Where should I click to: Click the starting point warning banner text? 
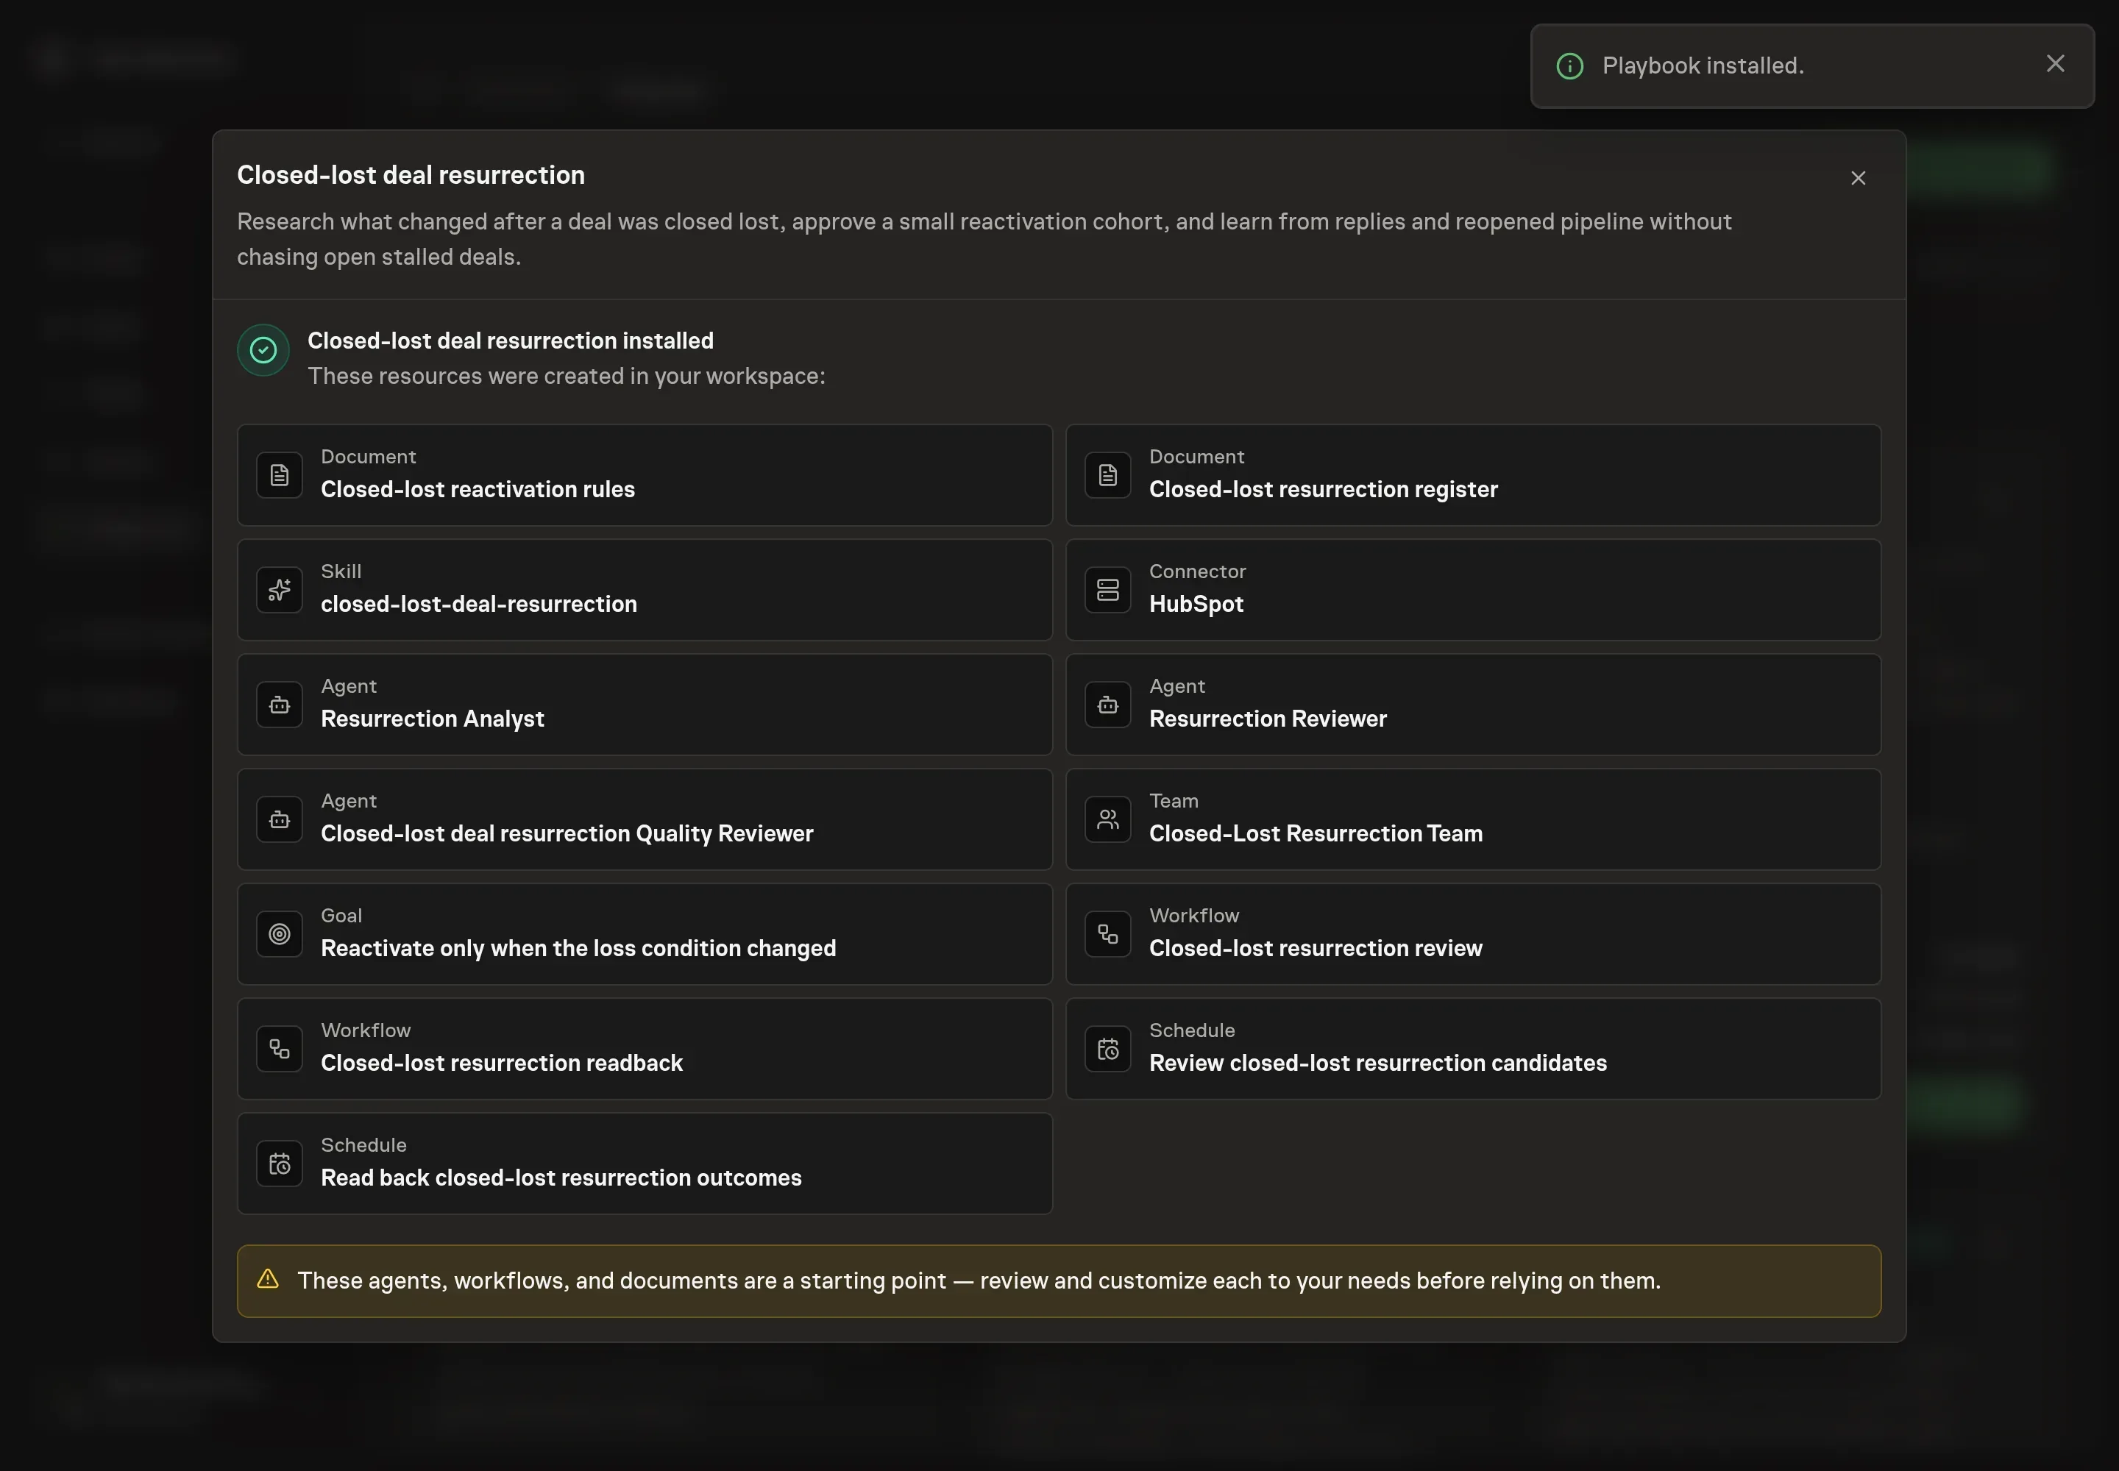[x=979, y=1281]
